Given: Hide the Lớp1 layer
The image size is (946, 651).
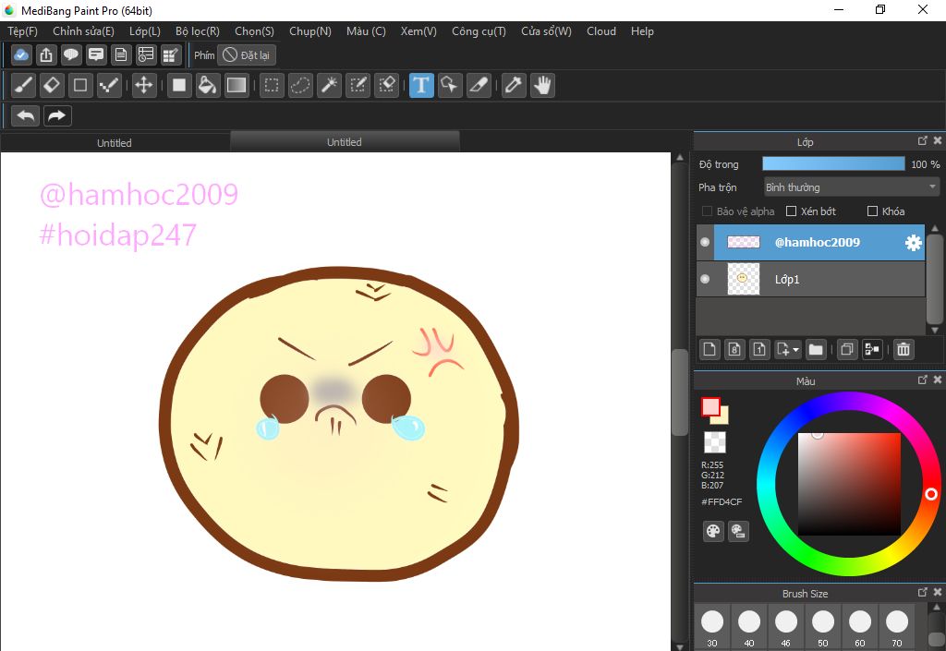Looking at the screenshot, I should point(705,279).
